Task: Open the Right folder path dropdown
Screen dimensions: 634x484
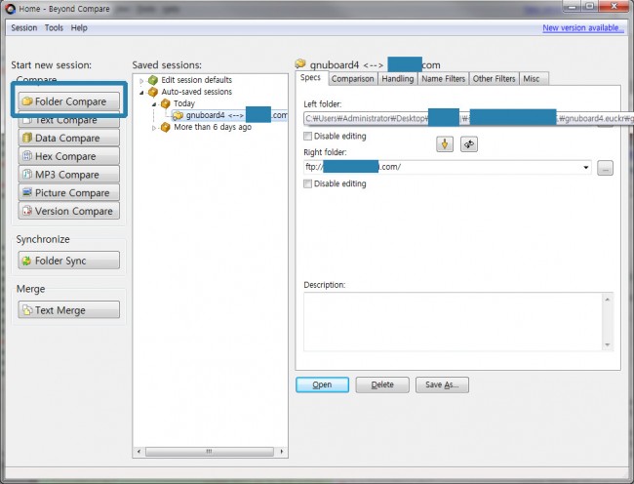Action: pos(586,168)
